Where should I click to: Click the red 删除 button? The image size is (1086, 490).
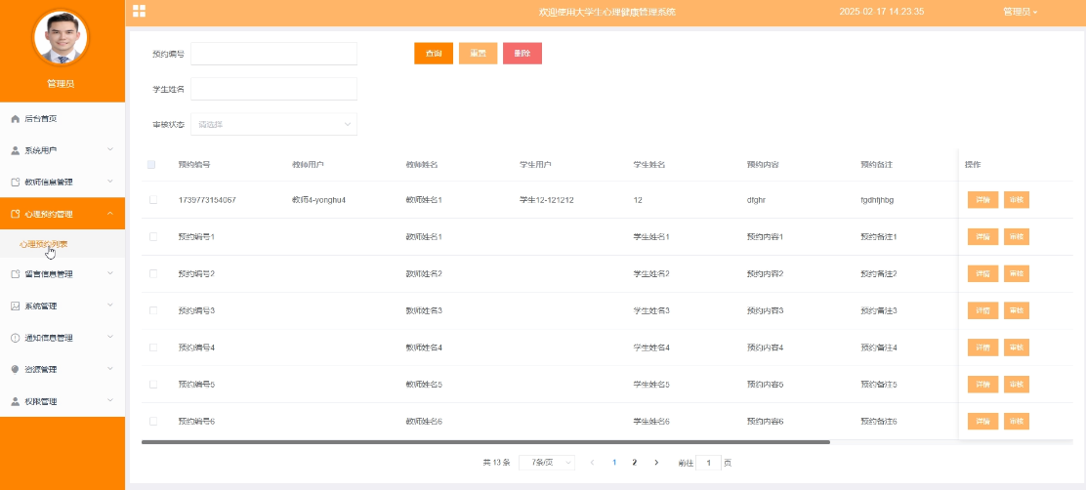pos(522,54)
